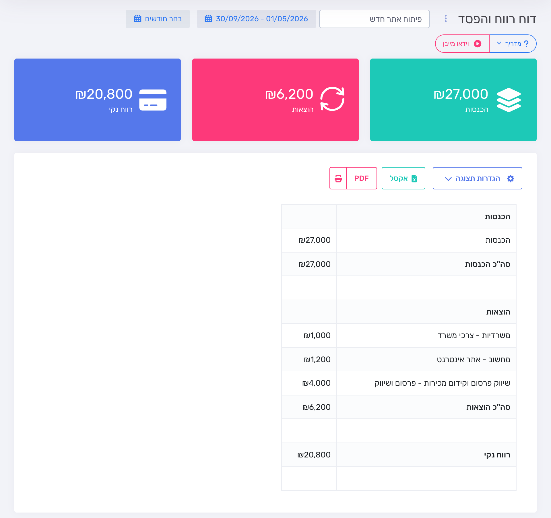The image size is (551, 518).
Task: Click the refresh arrows icon on expenses card
Action: tap(332, 99)
